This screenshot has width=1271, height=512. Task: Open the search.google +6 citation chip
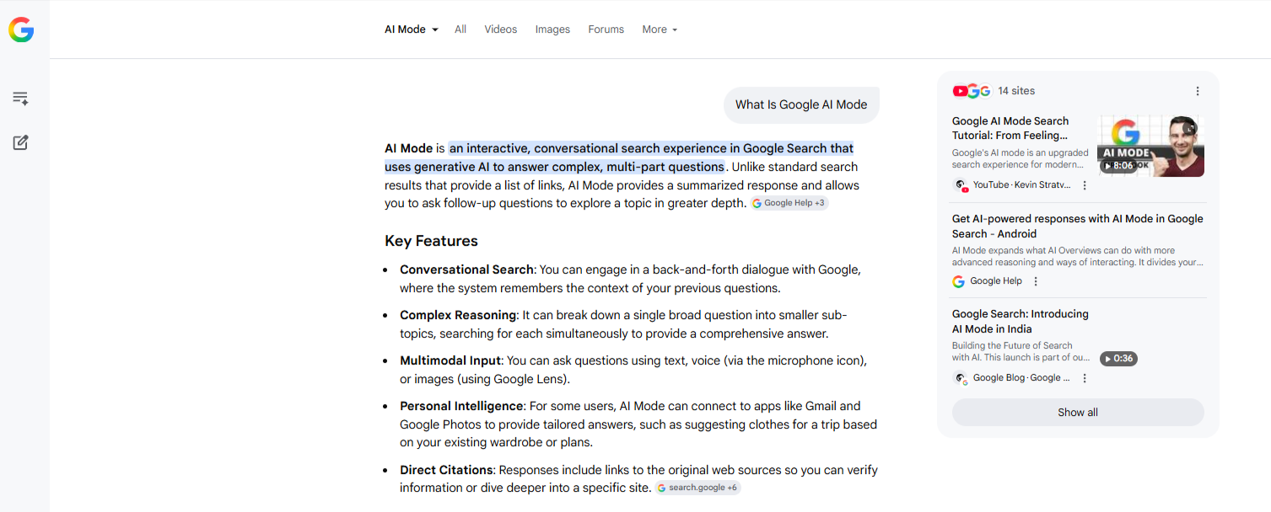[697, 488]
